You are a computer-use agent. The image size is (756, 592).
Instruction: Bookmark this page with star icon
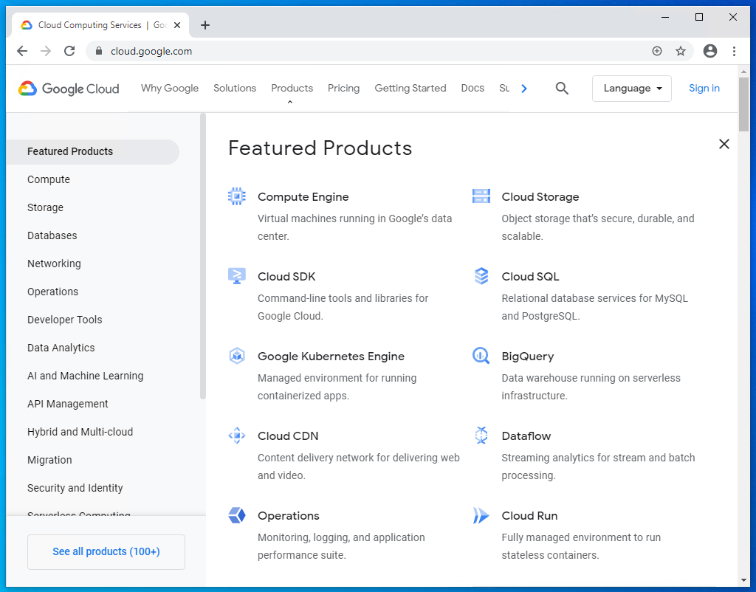(680, 51)
